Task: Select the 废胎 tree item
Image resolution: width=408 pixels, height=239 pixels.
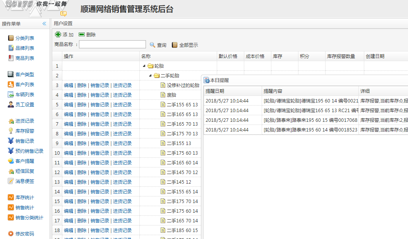Action: pos(171,95)
